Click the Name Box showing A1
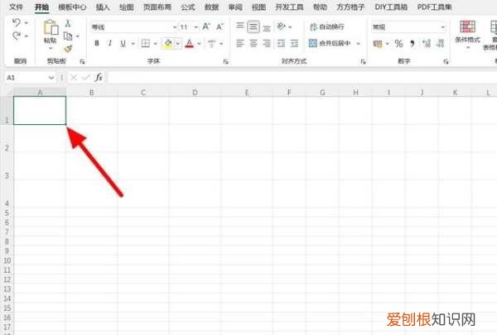The height and width of the screenshot is (335, 497). coord(31,77)
